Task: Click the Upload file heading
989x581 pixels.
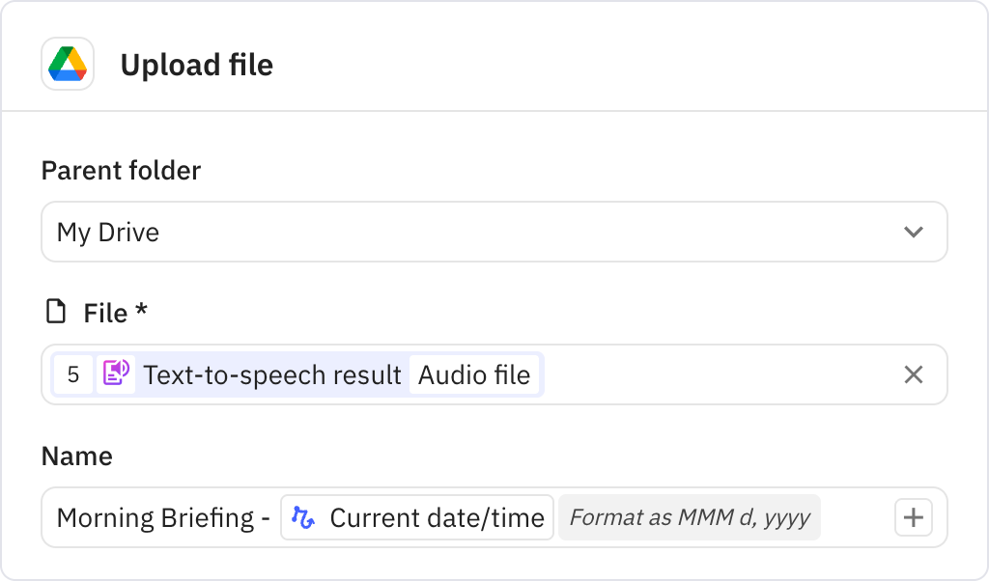Action: [196, 66]
